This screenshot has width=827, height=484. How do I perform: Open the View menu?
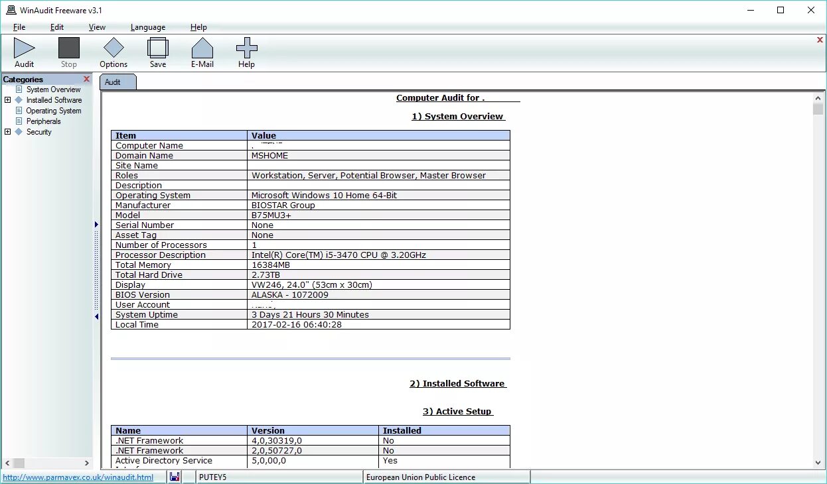(x=97, y=27)
